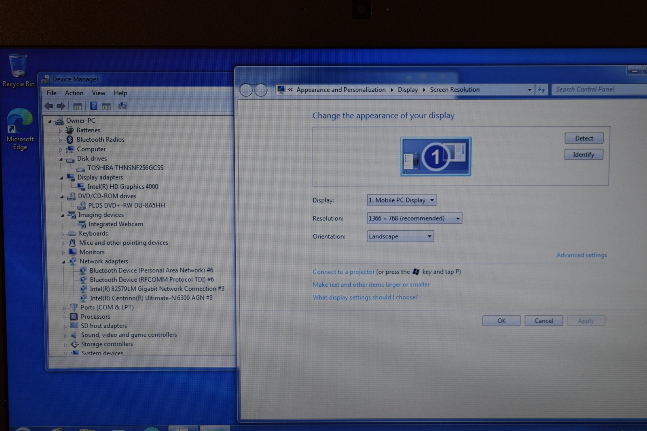
Task: Click the Help icon in Device Manager toolbar
Action: click(93, 106)
